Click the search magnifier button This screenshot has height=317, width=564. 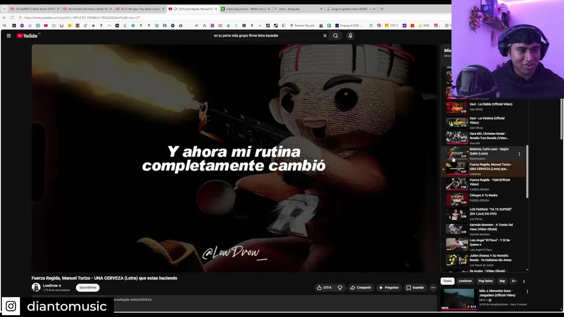point(335,36)
